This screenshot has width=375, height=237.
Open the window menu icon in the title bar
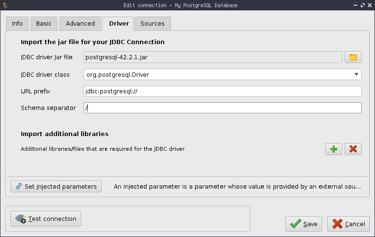5,5
